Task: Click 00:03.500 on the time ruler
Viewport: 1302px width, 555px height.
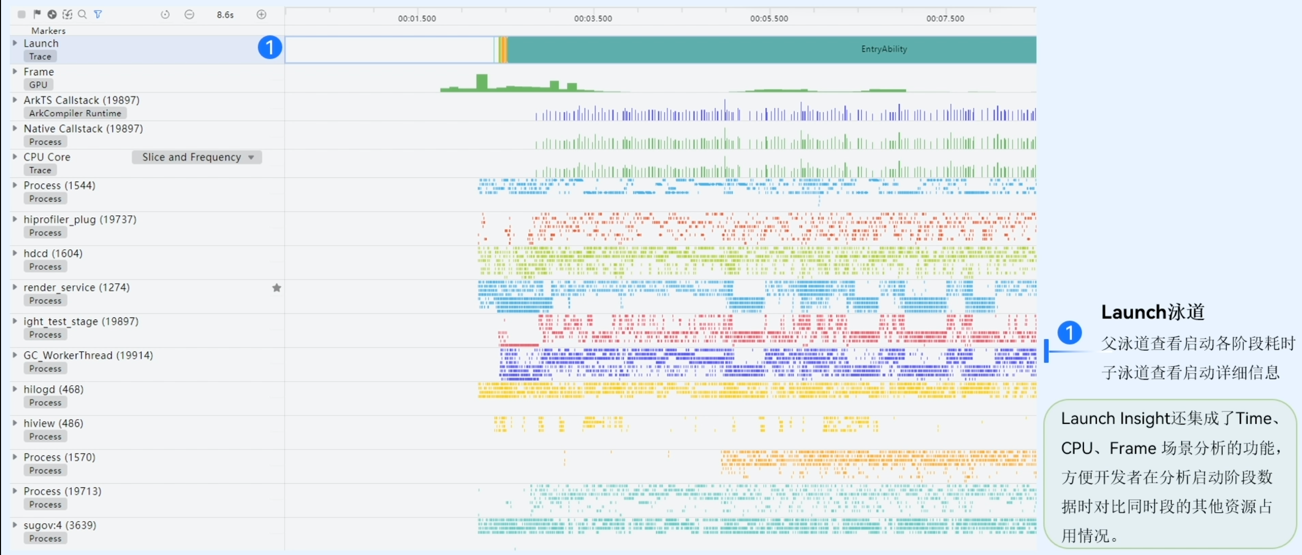Action: [592, 18]
